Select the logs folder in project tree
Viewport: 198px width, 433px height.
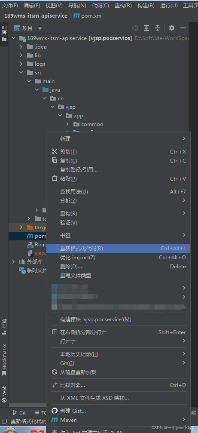[x=40, y=64]
